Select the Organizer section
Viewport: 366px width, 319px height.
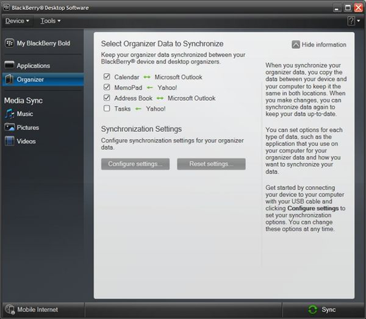[43, 79]
